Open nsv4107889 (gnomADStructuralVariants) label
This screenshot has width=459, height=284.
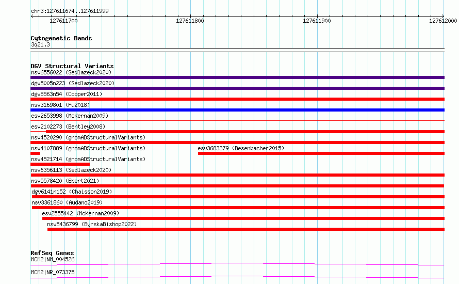(x=88, y=148)
